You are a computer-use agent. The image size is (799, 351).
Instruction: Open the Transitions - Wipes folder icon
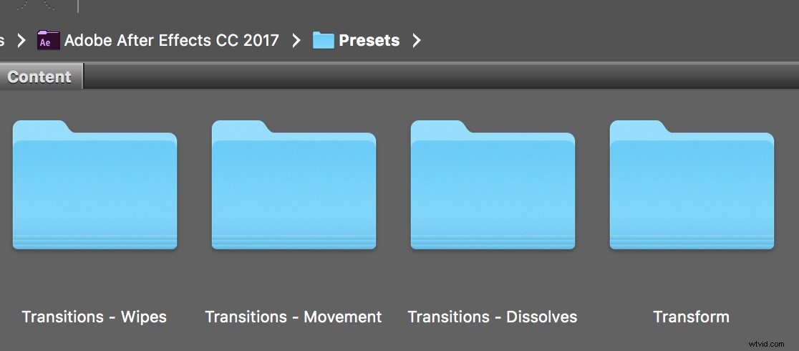click(95, 185)
